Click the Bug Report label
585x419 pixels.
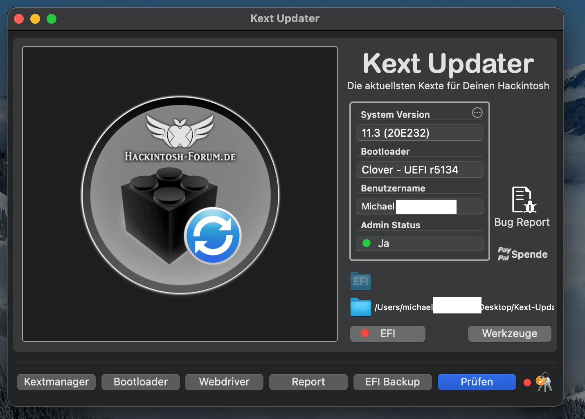point(522,222)
